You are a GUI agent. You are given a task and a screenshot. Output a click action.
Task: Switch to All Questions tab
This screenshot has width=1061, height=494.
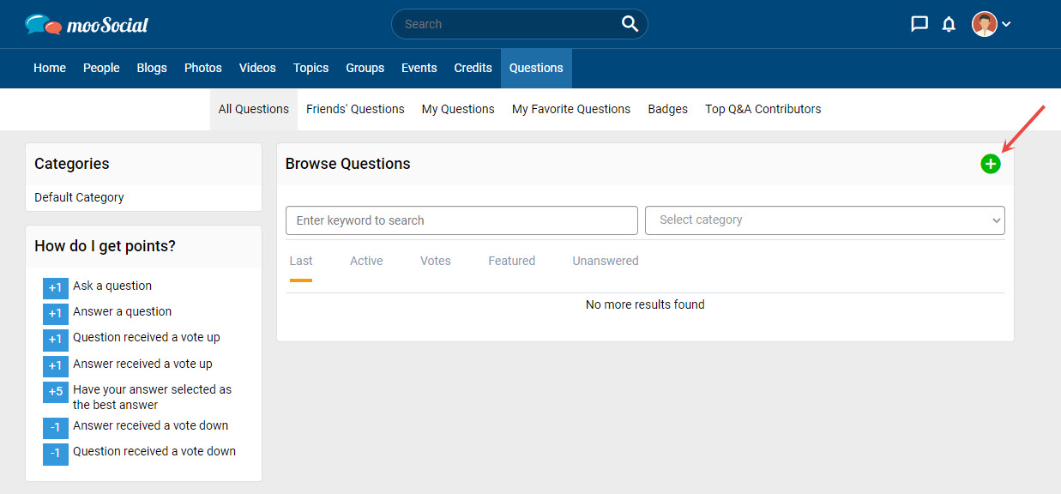click(x=254, y=109)
